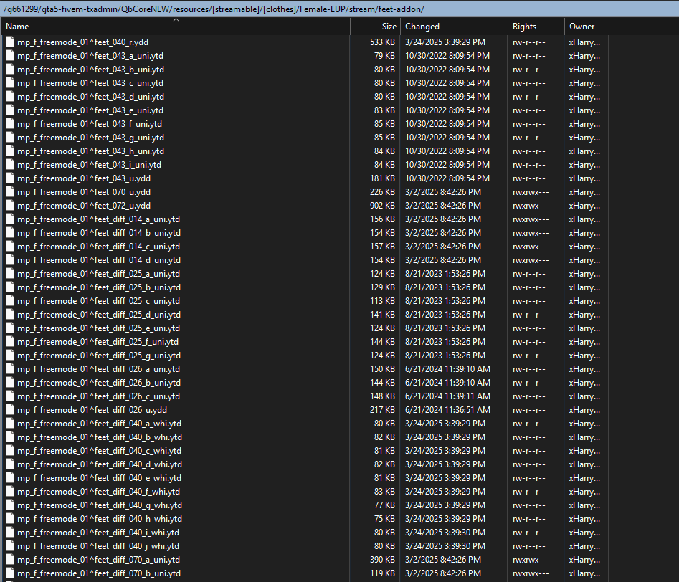
Task: Click file icon of feet_070_u.ydd
Action: (10, 192)
